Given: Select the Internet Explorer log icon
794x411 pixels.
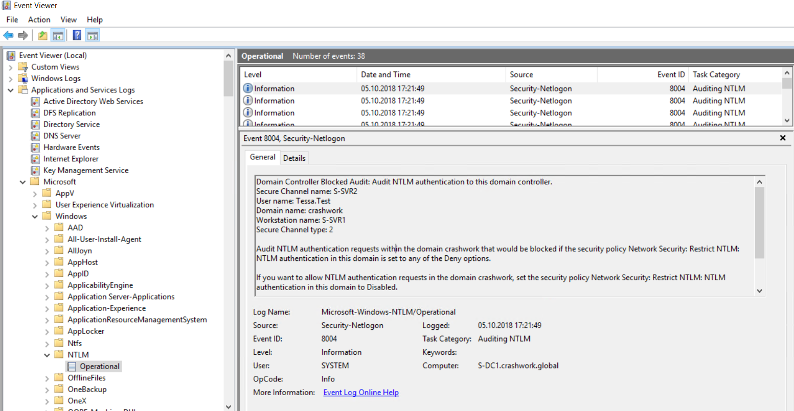Looking at the screenshot, I should [35, 159].
